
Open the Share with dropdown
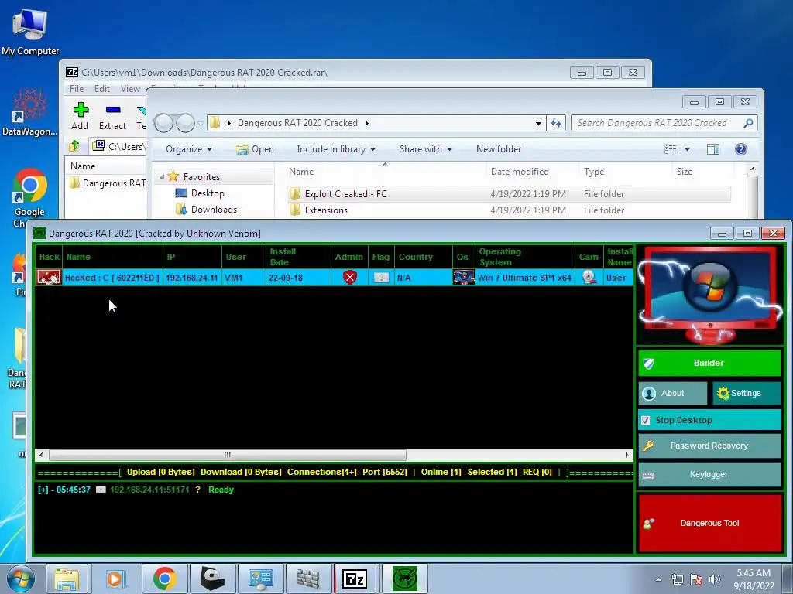pyautogui.click(x=425, y=149)
